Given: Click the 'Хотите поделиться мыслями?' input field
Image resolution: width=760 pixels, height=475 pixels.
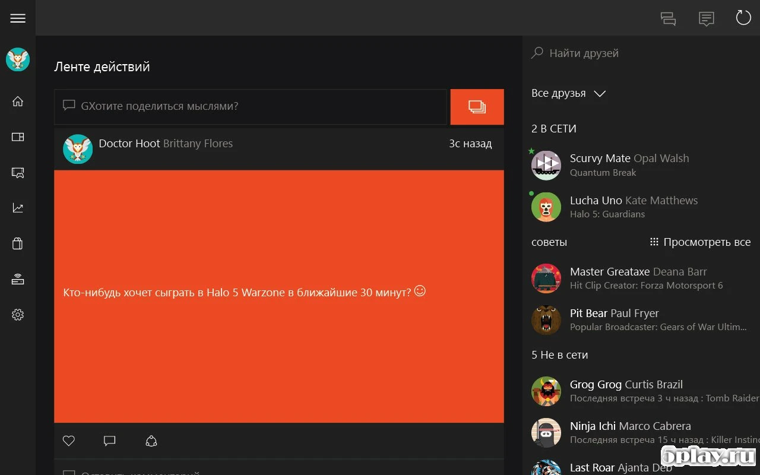Looking at the screenshot, I should [249, 106].
